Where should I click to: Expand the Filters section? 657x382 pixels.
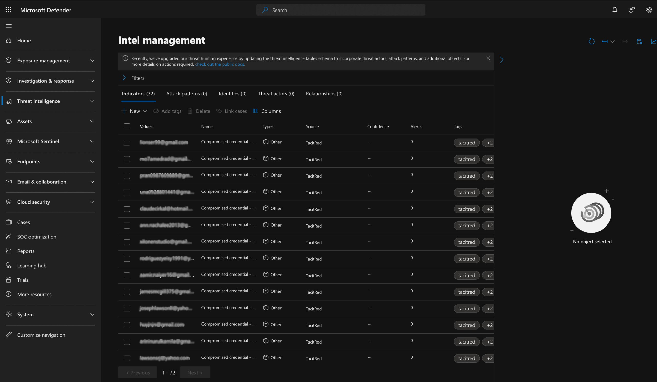[124, 78]
